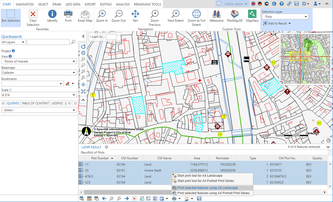This screenshot has width=333, height=202.
Task: Click the Zoom to Full Extent globe
Action: tap(196, 14)
